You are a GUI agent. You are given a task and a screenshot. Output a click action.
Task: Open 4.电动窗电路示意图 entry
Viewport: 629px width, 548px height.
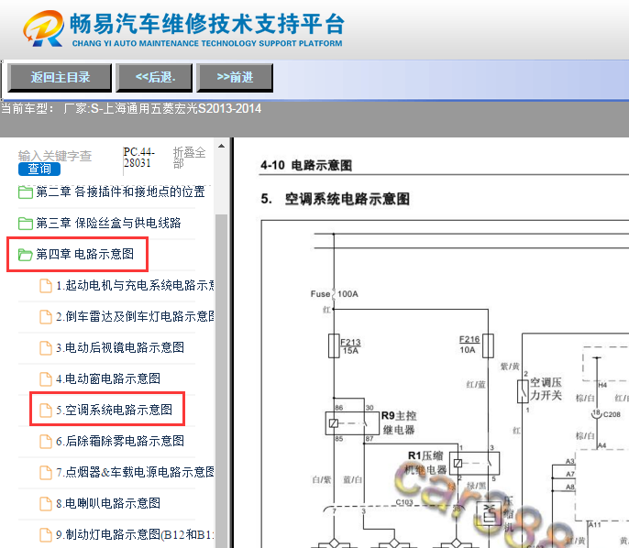[x=108, y=378]
